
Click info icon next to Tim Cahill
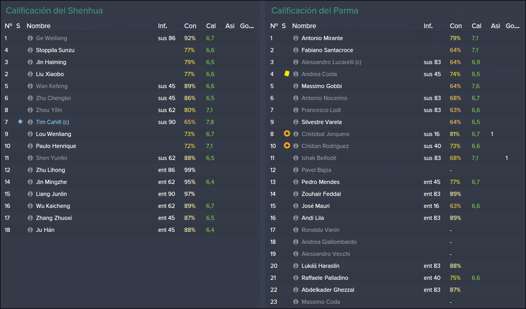click(30, 122)
